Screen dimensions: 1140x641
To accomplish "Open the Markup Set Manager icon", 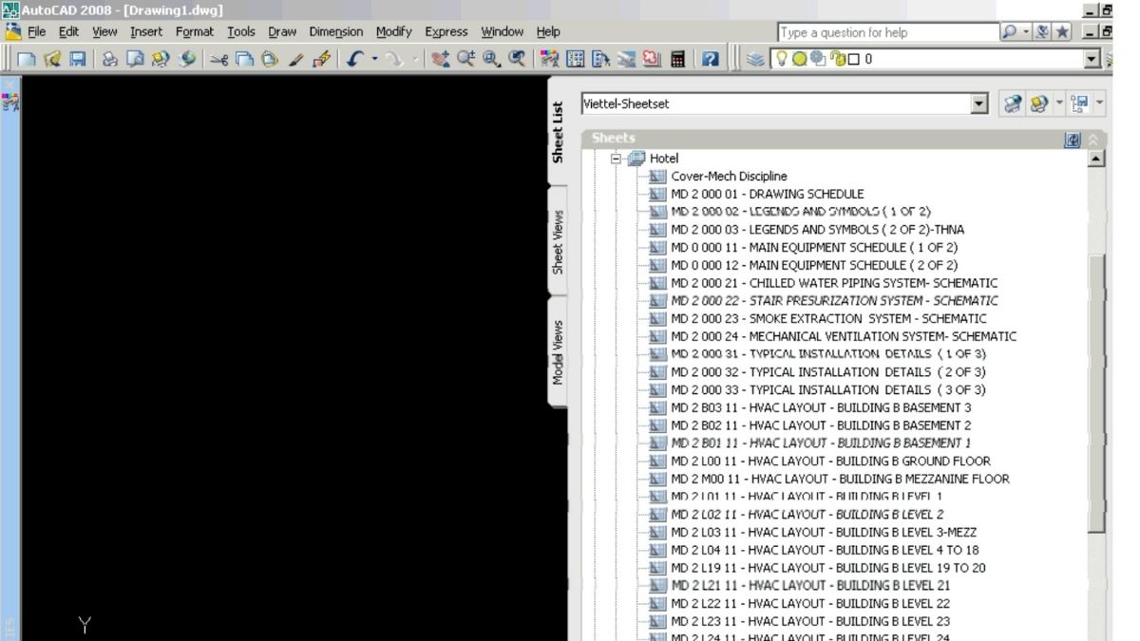I will coord(652,59).
